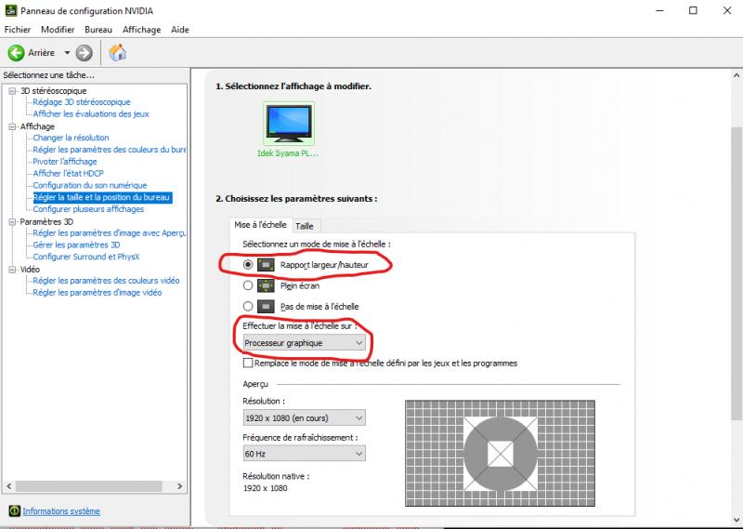Click the green Arrière back arrow icon

pyautogui.click(x=16, y=53)
